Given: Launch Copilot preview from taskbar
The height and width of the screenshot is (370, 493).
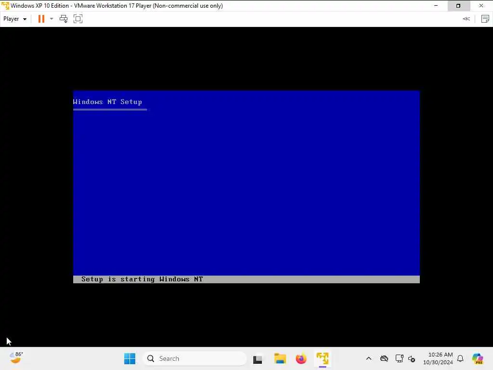Looking at the screenshot, I should tap(477, 358).
